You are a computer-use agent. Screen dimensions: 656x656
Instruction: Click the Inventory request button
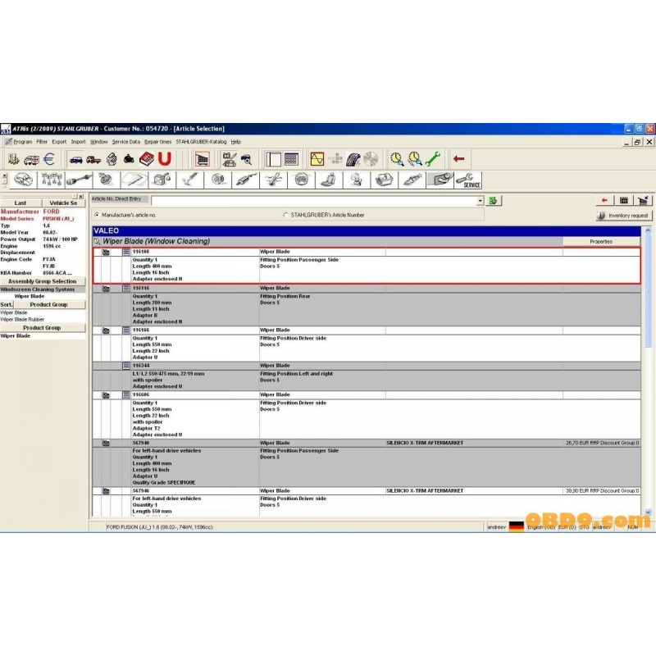623,216
